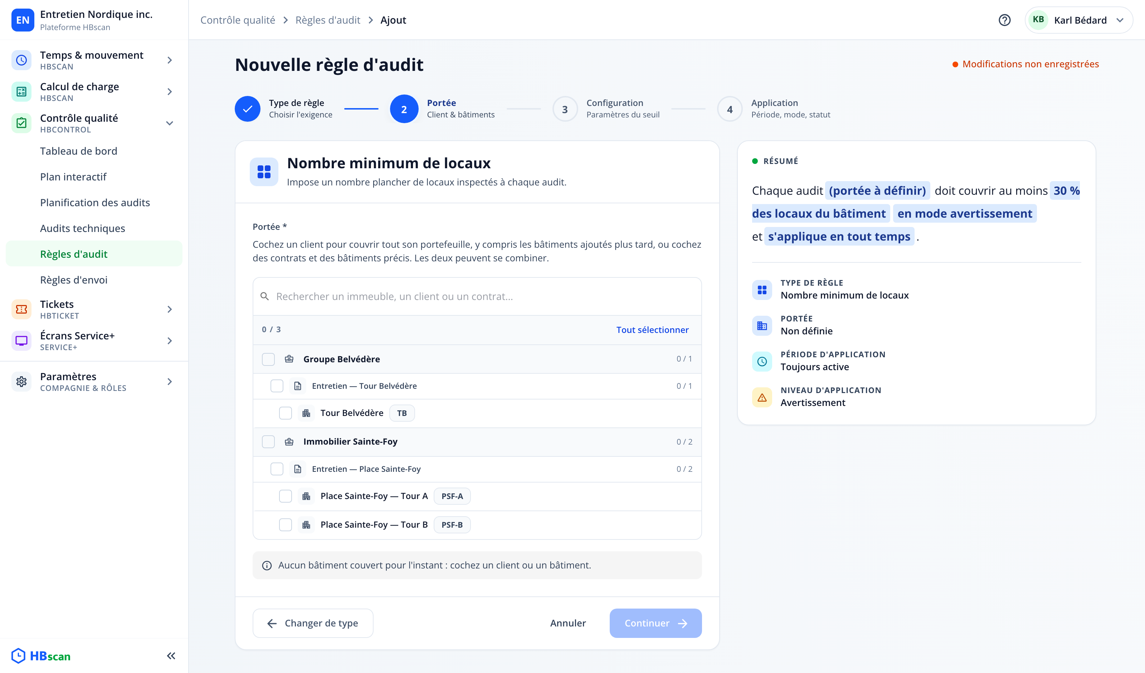Click the HBscan logo
The image size is (1145, 673).
[x=41, y=656]
